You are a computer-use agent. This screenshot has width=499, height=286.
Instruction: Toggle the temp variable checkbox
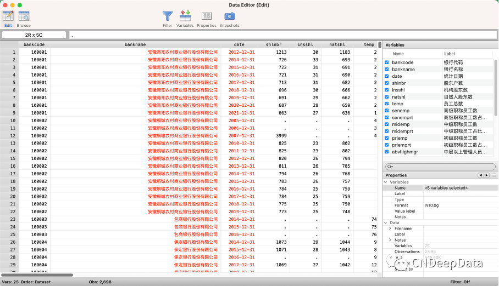click(387, 104)
